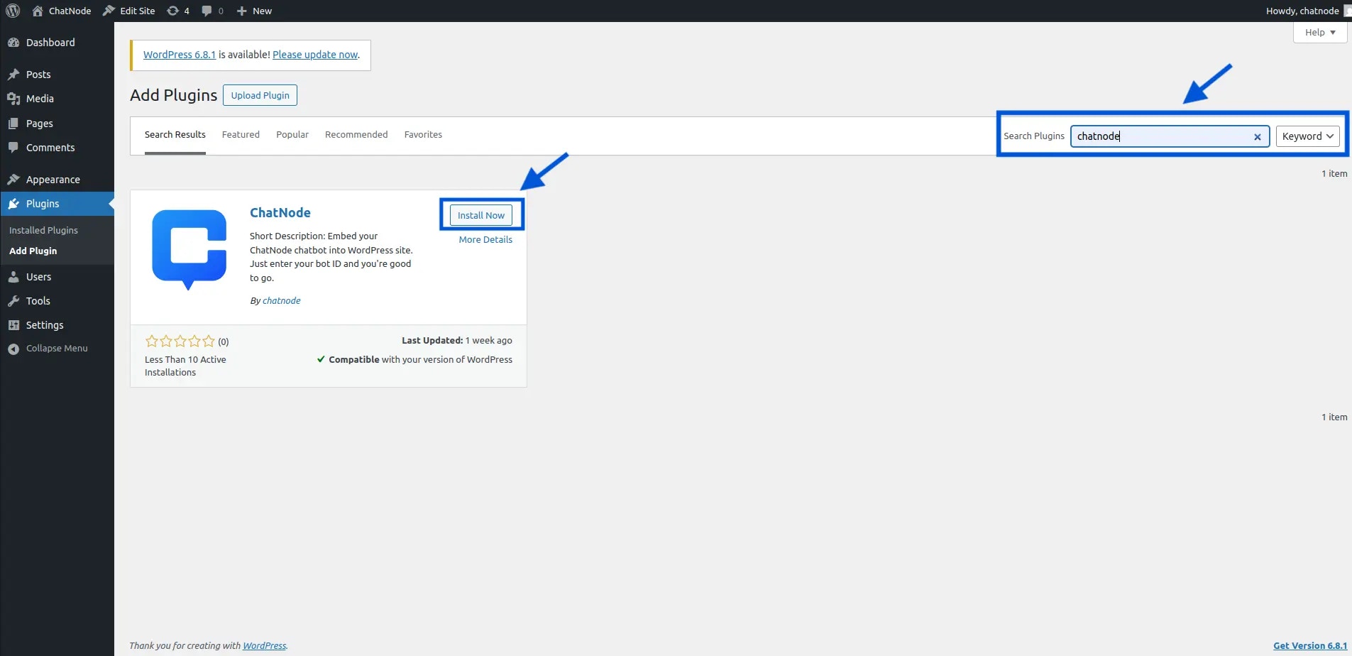
Task: Install the ChatNode plugin now
Action: click(x=481, y=215)
